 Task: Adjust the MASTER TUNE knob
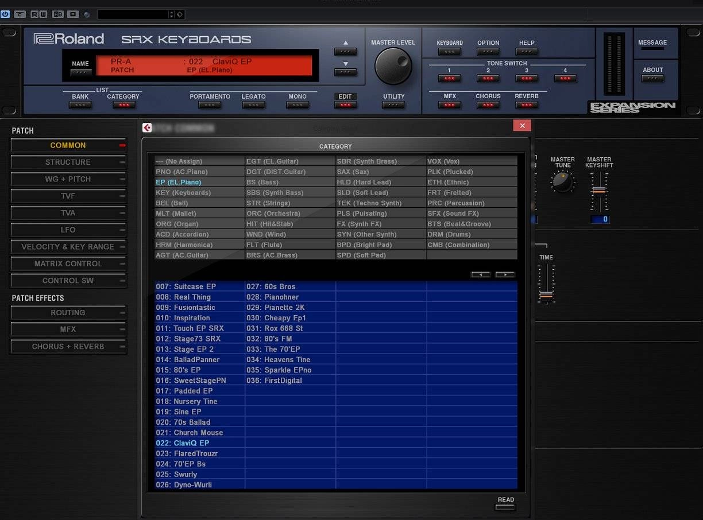pyautogui.click(x=562, y=182)
